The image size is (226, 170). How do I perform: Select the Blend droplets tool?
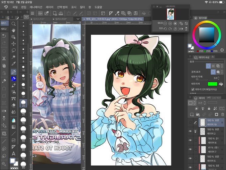point(13,112)
